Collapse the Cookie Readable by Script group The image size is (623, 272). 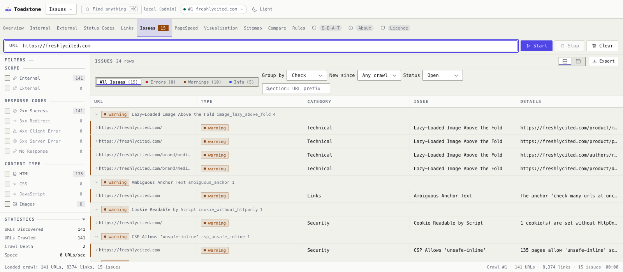97,209
